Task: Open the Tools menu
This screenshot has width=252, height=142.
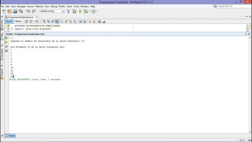Action: (76, 6)
